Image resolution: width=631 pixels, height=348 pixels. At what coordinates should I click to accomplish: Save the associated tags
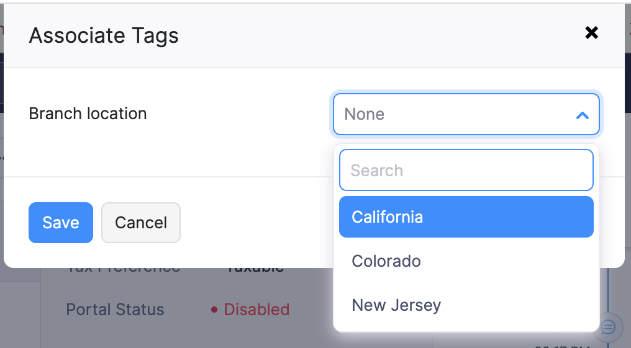(61, 223)
